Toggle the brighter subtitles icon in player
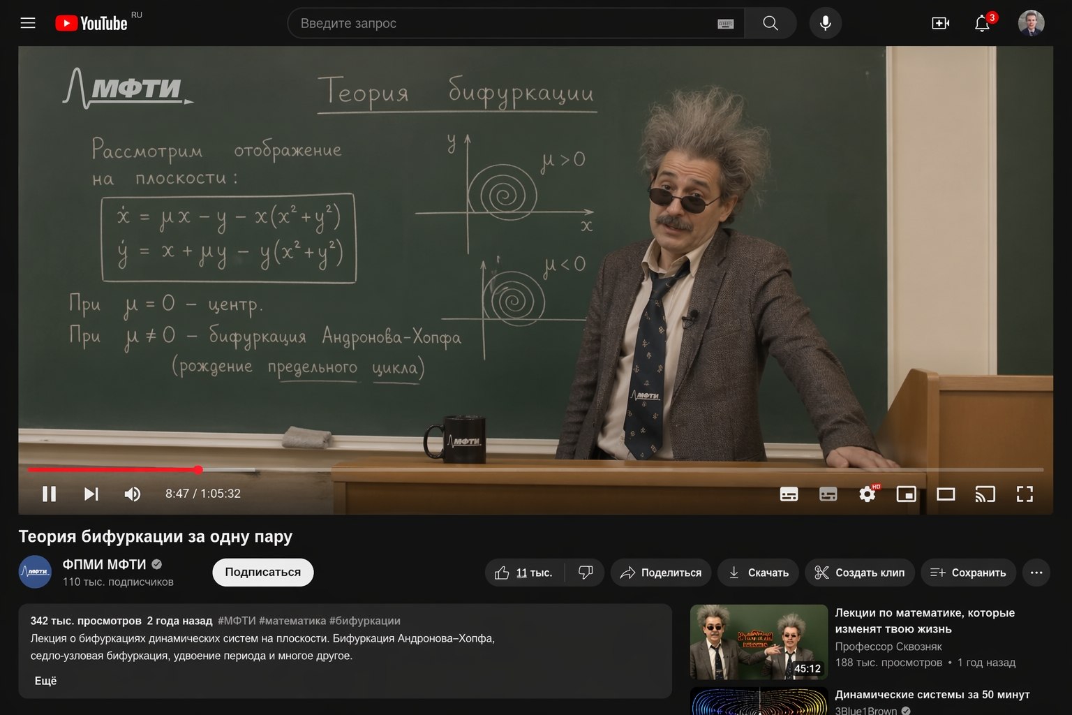 (789, 494)
